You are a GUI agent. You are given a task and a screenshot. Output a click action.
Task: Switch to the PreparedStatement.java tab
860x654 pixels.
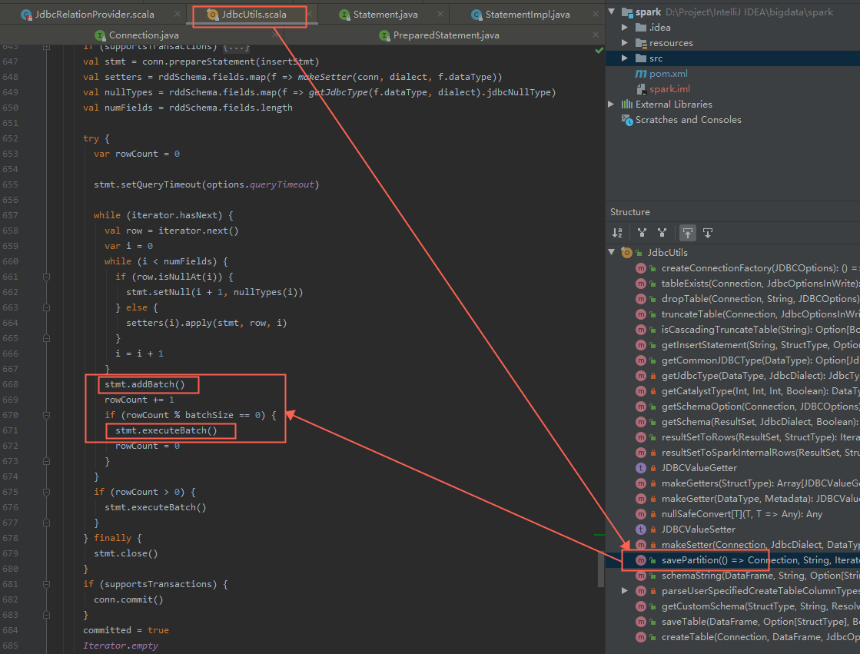coord(446,35)
